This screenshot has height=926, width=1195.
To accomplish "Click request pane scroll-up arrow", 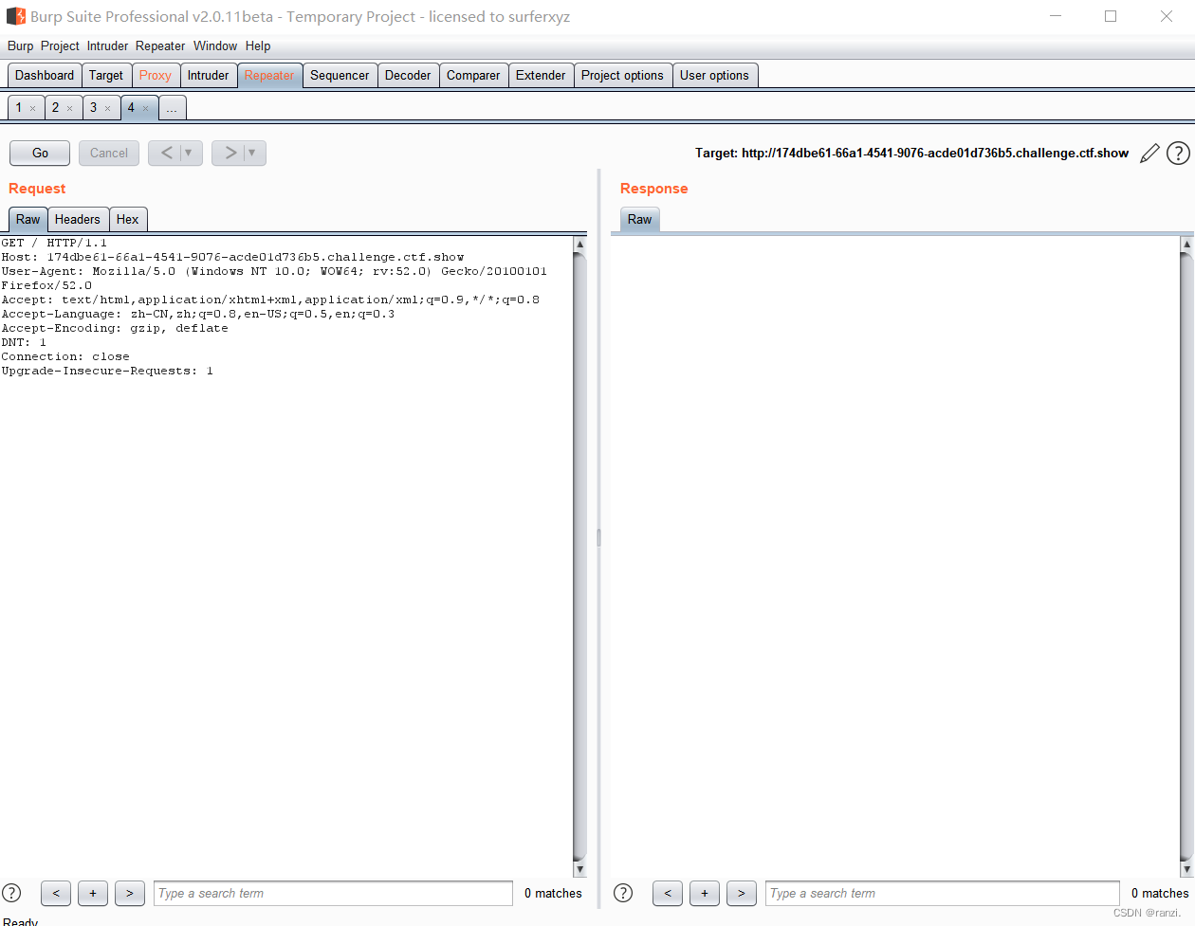I will tap(580, 245).
